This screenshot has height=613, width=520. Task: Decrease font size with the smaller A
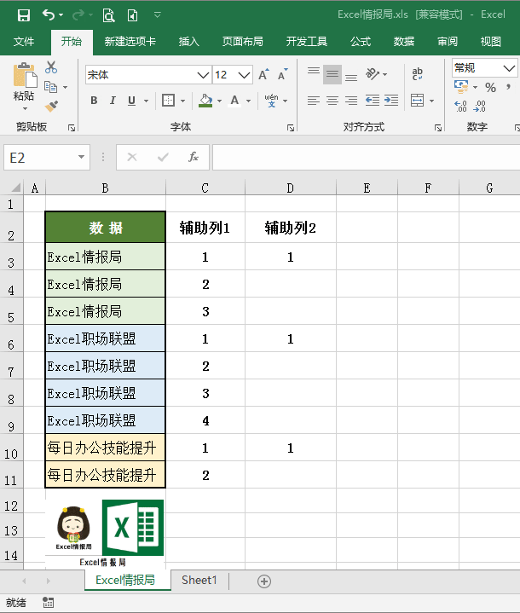click(283, 74)
